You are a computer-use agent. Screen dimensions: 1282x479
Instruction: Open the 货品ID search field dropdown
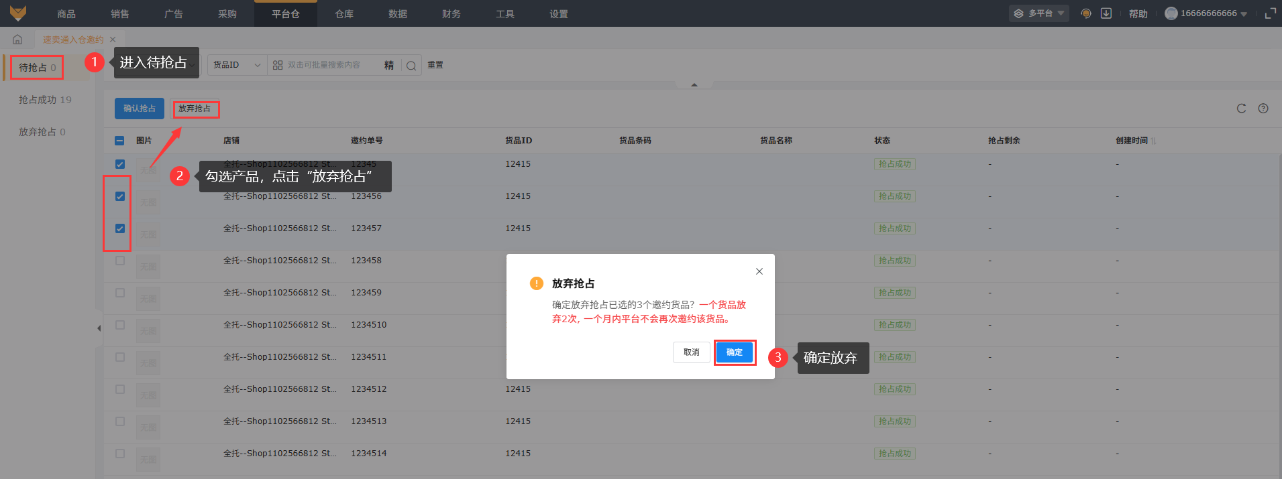(237, 65)
